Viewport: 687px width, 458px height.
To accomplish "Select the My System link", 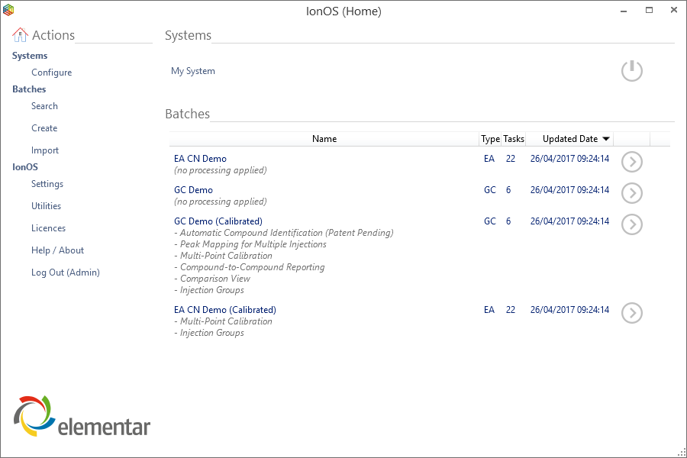I will [x=193, y=71].
